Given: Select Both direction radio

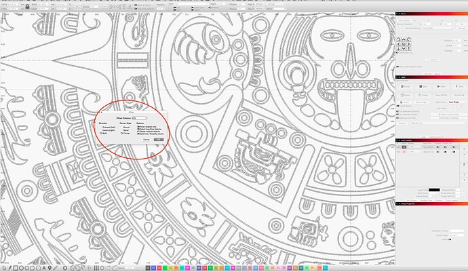Looking at the screenshot, I should [x=101, y=133].
